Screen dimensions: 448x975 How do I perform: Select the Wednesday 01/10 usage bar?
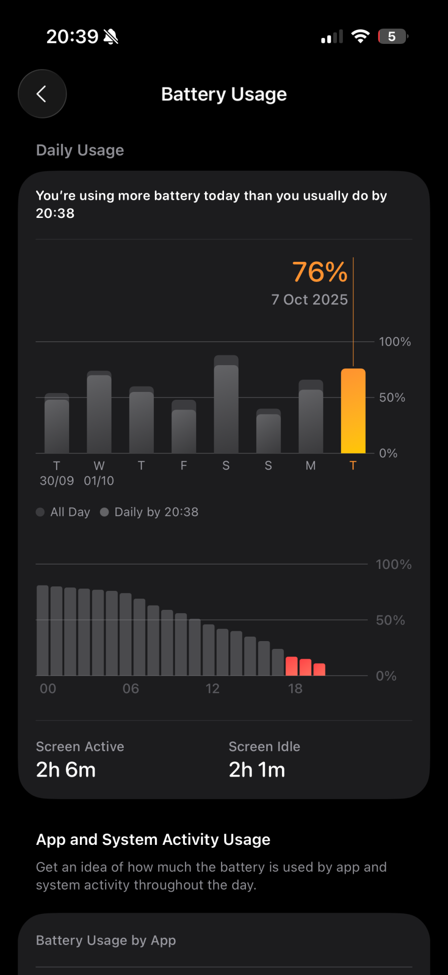(x=99, y=413)
